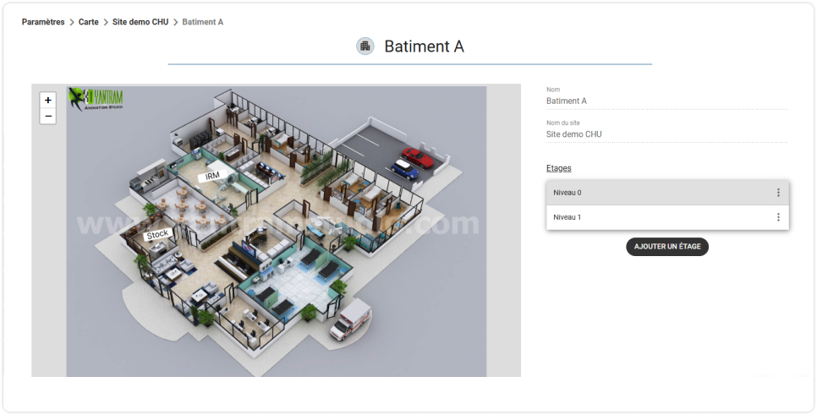Zoom in on the map with plus button

48,100
